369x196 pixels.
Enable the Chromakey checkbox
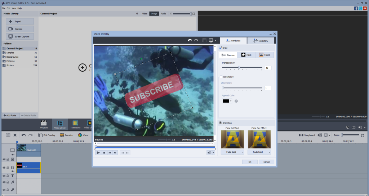tap(221, 77)
